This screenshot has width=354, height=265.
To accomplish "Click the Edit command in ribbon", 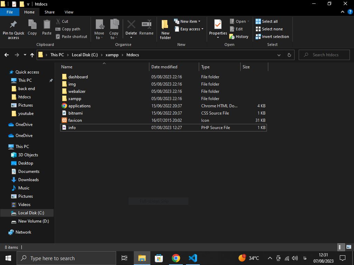I will click(x=236, y=29).
